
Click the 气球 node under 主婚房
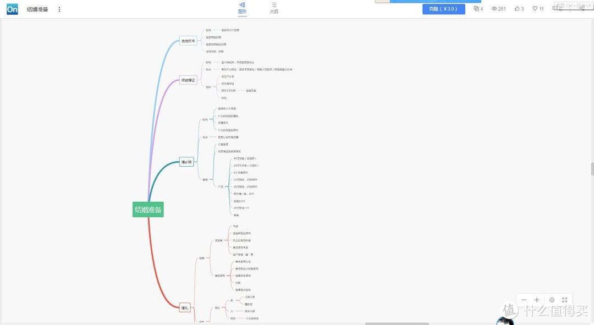[x=235, y=226]
